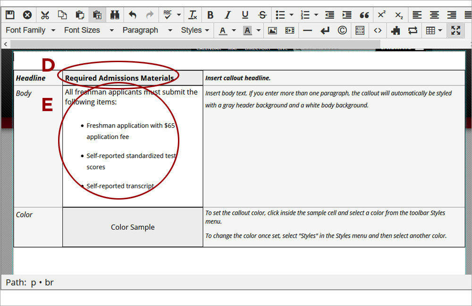472x306 pixels.
Task: Click the Clear Formatting icon
Action: coord(193,15)
